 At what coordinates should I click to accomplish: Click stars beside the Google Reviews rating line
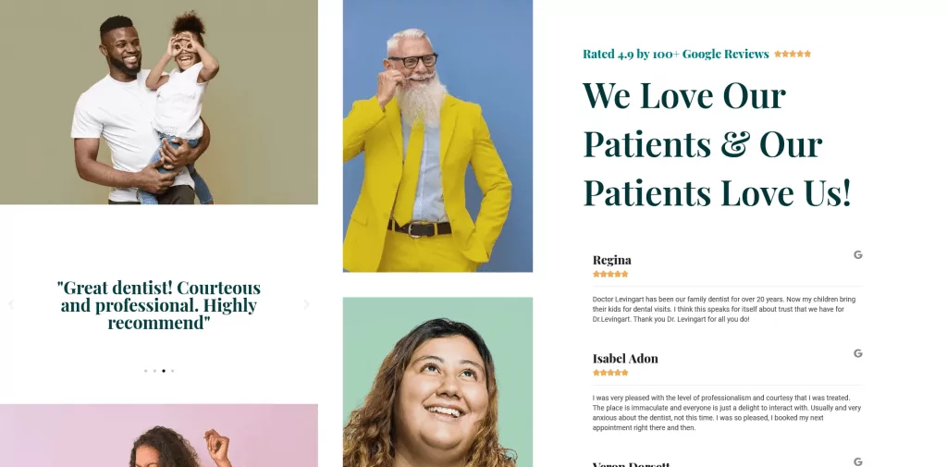click(793, 54)
